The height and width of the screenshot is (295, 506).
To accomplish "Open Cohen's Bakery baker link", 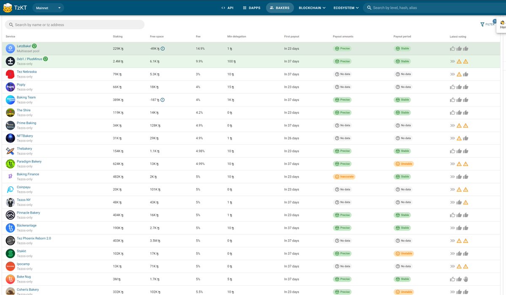I will [x=28, y=290].
